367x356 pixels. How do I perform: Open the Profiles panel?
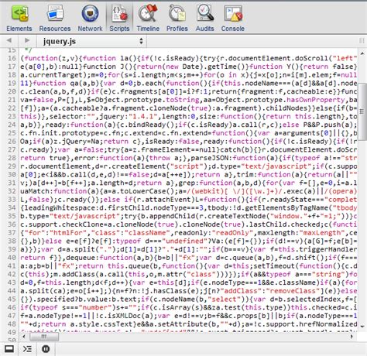click(x=177, y=18)
